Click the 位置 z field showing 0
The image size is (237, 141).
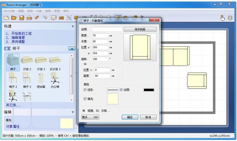point(102,70)
